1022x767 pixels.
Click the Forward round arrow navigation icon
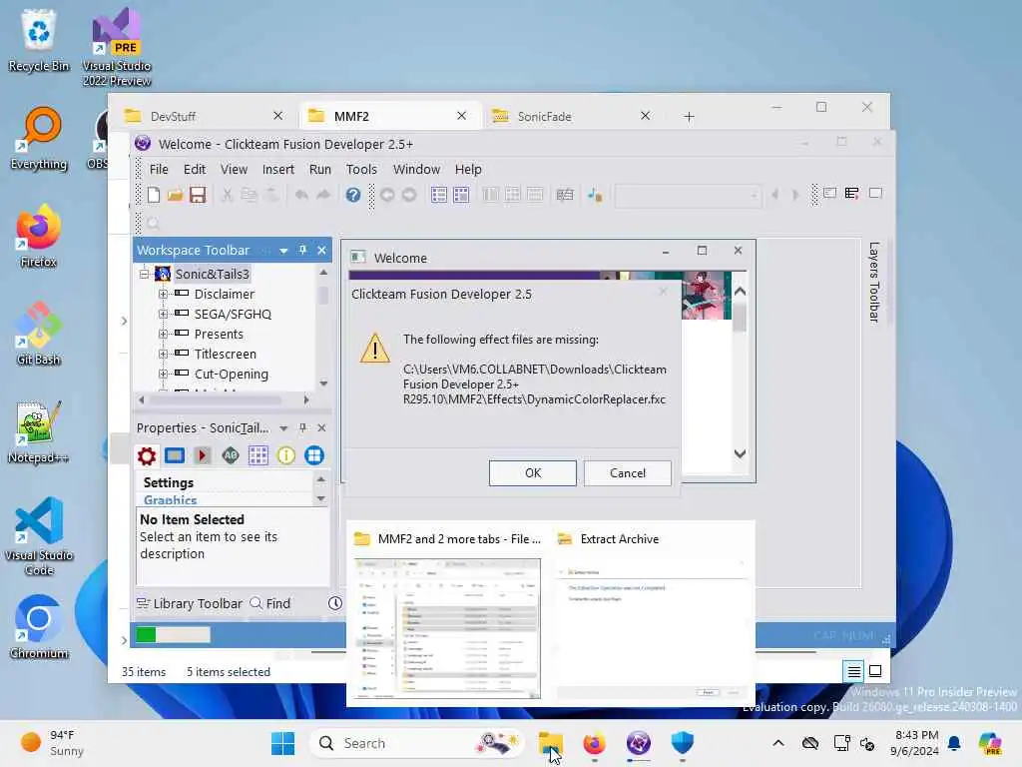click(x=408, y=195)
